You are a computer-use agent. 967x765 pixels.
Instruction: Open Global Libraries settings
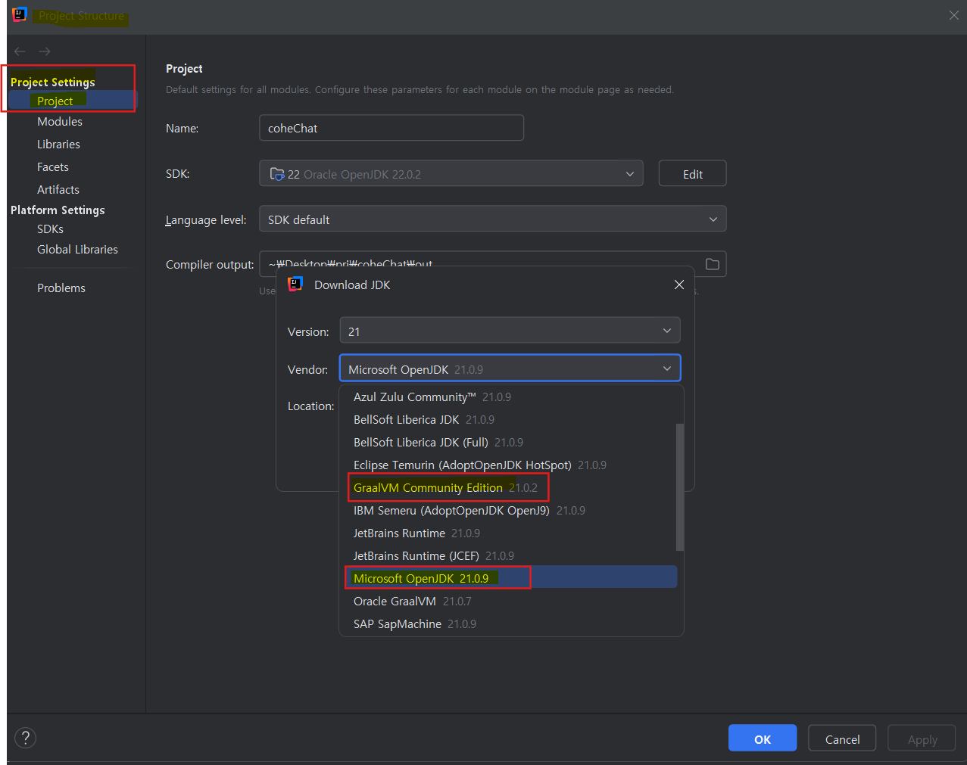77,250
